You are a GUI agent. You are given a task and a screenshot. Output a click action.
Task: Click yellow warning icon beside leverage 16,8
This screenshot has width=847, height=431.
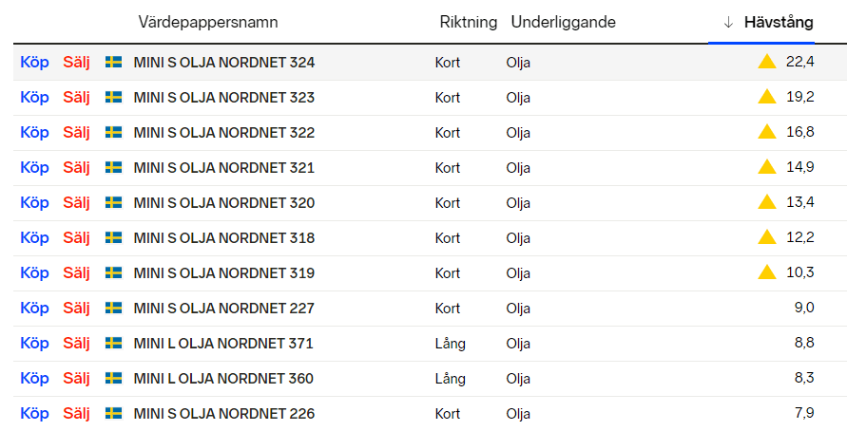pyautogui.click(x=767, y=132)
